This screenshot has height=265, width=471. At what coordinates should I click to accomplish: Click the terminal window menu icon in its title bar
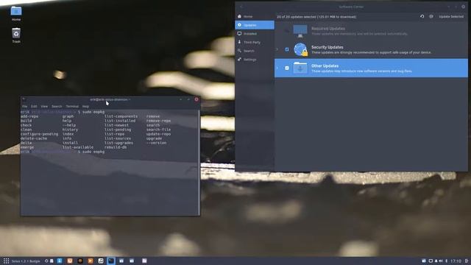point(24,99)
